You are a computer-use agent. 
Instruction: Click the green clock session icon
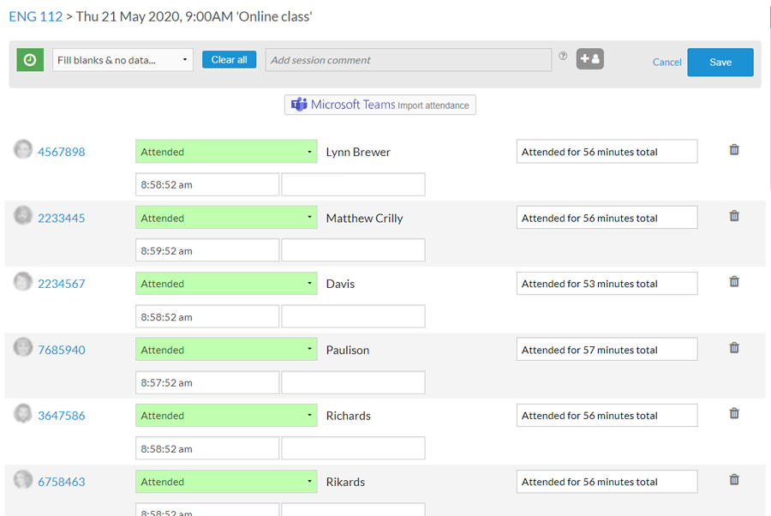[x=29, y=60]
